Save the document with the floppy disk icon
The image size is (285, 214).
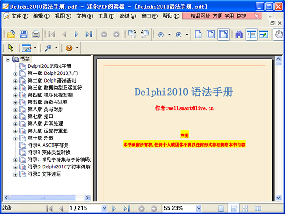pyautogui.click(x=23, y=34)
